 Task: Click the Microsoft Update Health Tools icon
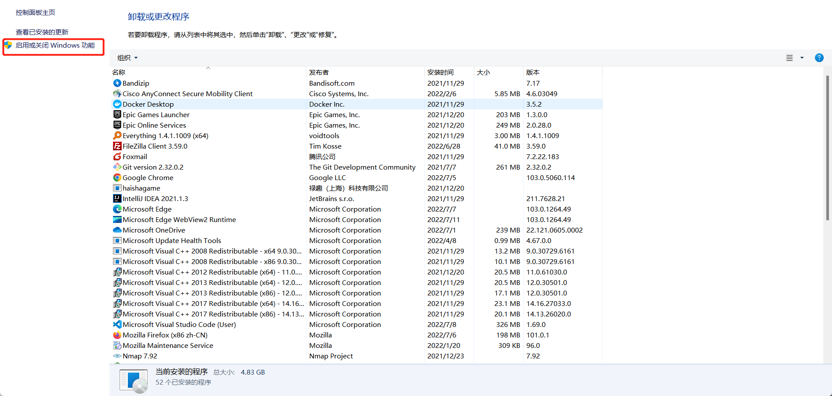[117, 240]
